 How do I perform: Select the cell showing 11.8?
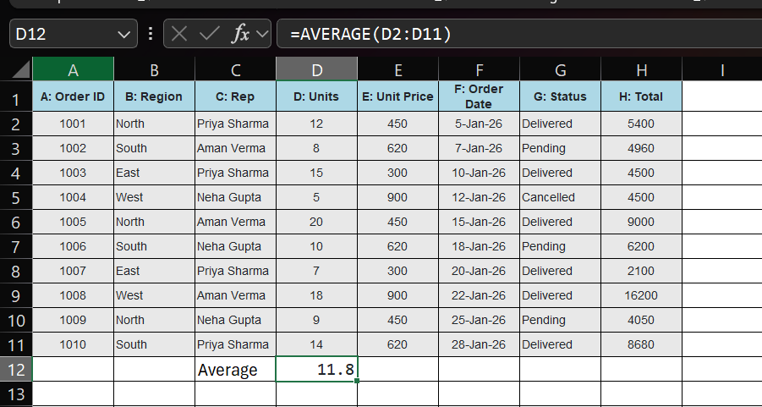(x=316, y=370)
